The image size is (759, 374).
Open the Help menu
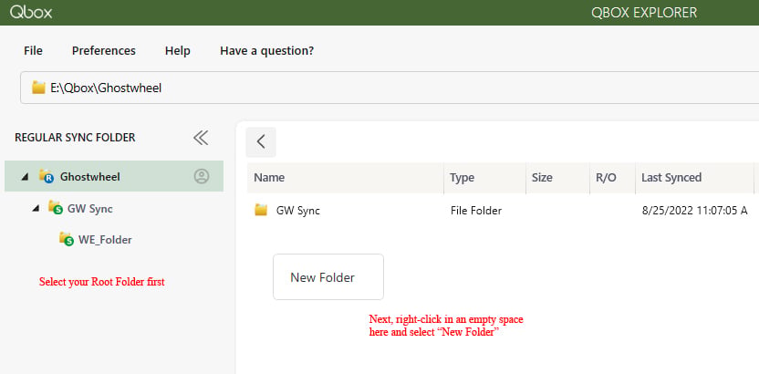(177, 51)
